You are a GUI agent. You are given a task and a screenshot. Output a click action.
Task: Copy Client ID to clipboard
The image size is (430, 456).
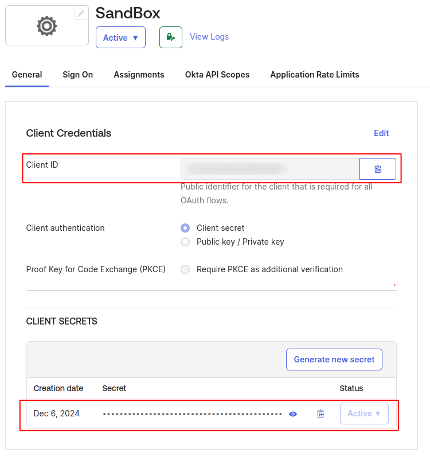[377, 169]
